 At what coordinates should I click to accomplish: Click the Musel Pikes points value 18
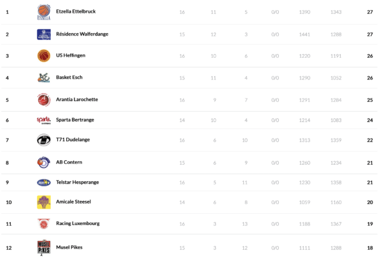point(370,247)
